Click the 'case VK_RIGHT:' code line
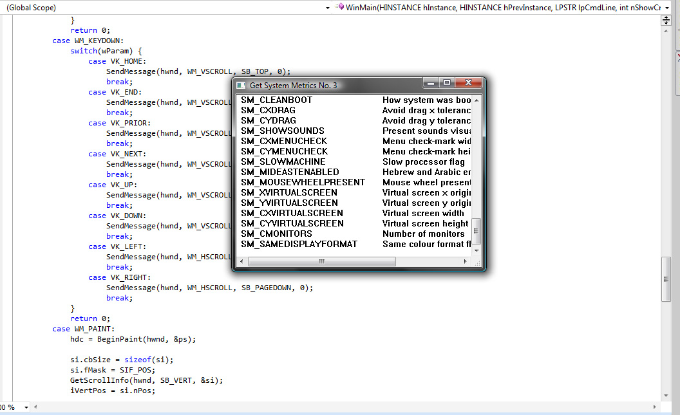Screen dimensions: 680x415 (x=119, y=278)
